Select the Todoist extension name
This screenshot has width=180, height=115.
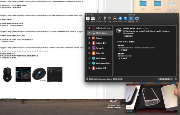[99, 38]
